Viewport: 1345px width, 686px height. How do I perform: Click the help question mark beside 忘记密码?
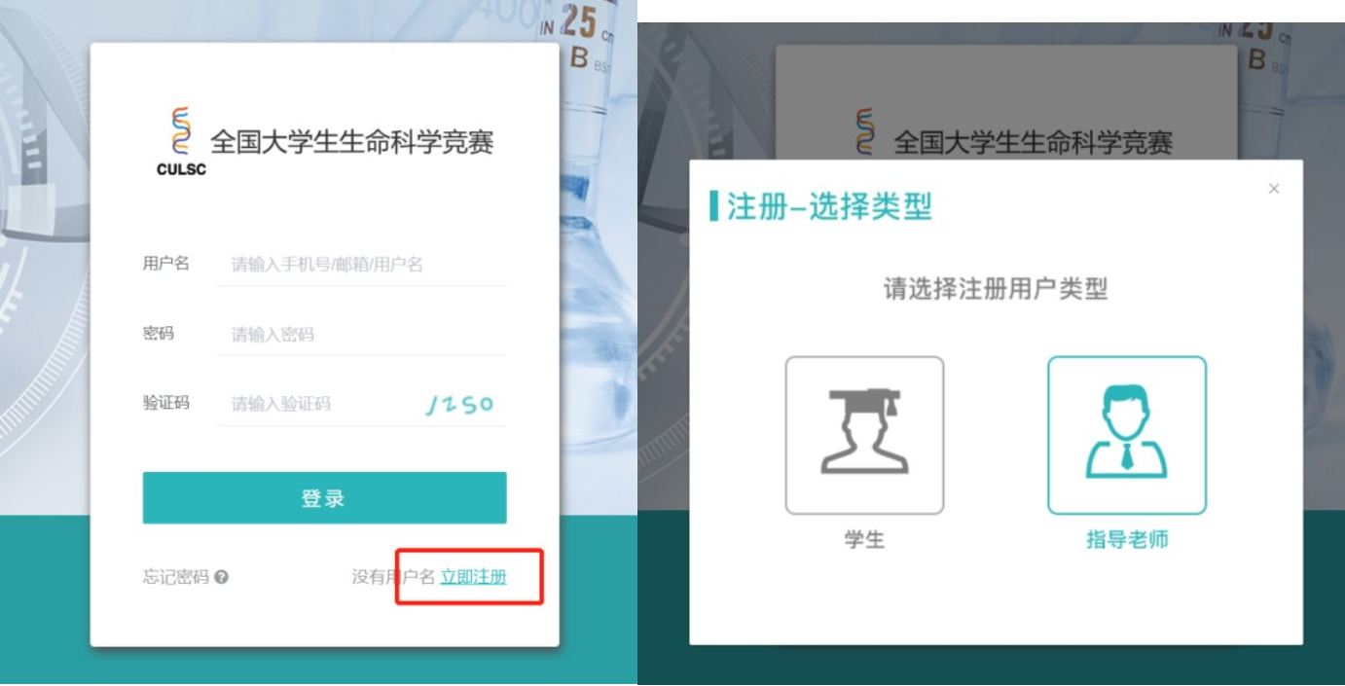click(222, 577)
